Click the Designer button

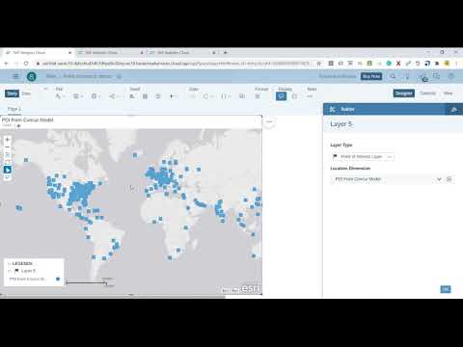click(x=404, y=93)
